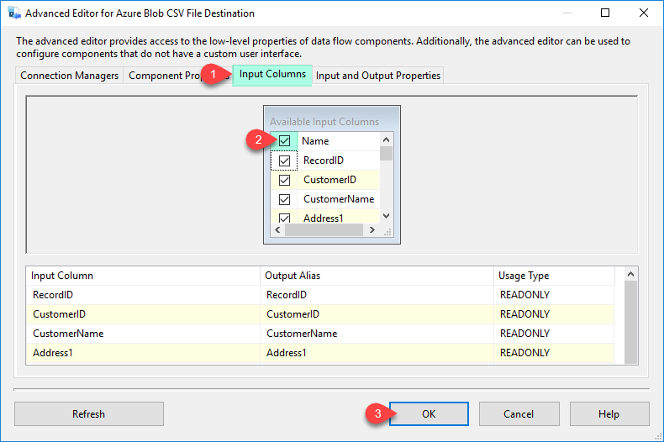Uncheck the CustomerID column checkbox

(285, 180)
